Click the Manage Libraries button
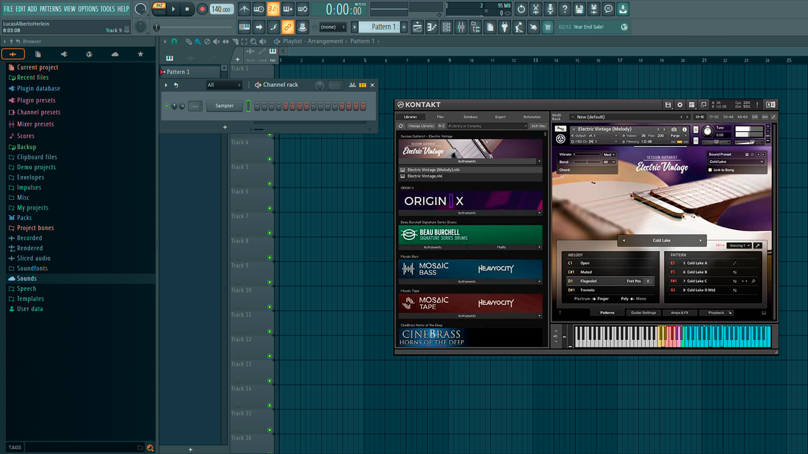Image resolution: width=808 pixels, height=454 pixels. click(421, 126)
